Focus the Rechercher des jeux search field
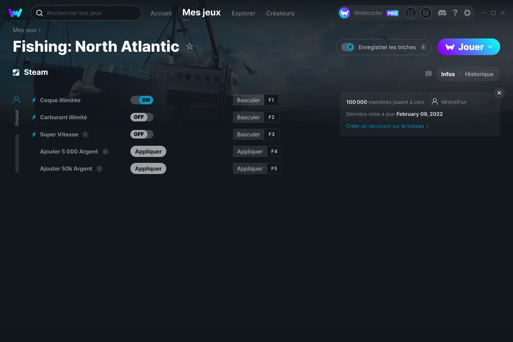The width and height of the screenshot is (513, 342). [x=86, y=13]
